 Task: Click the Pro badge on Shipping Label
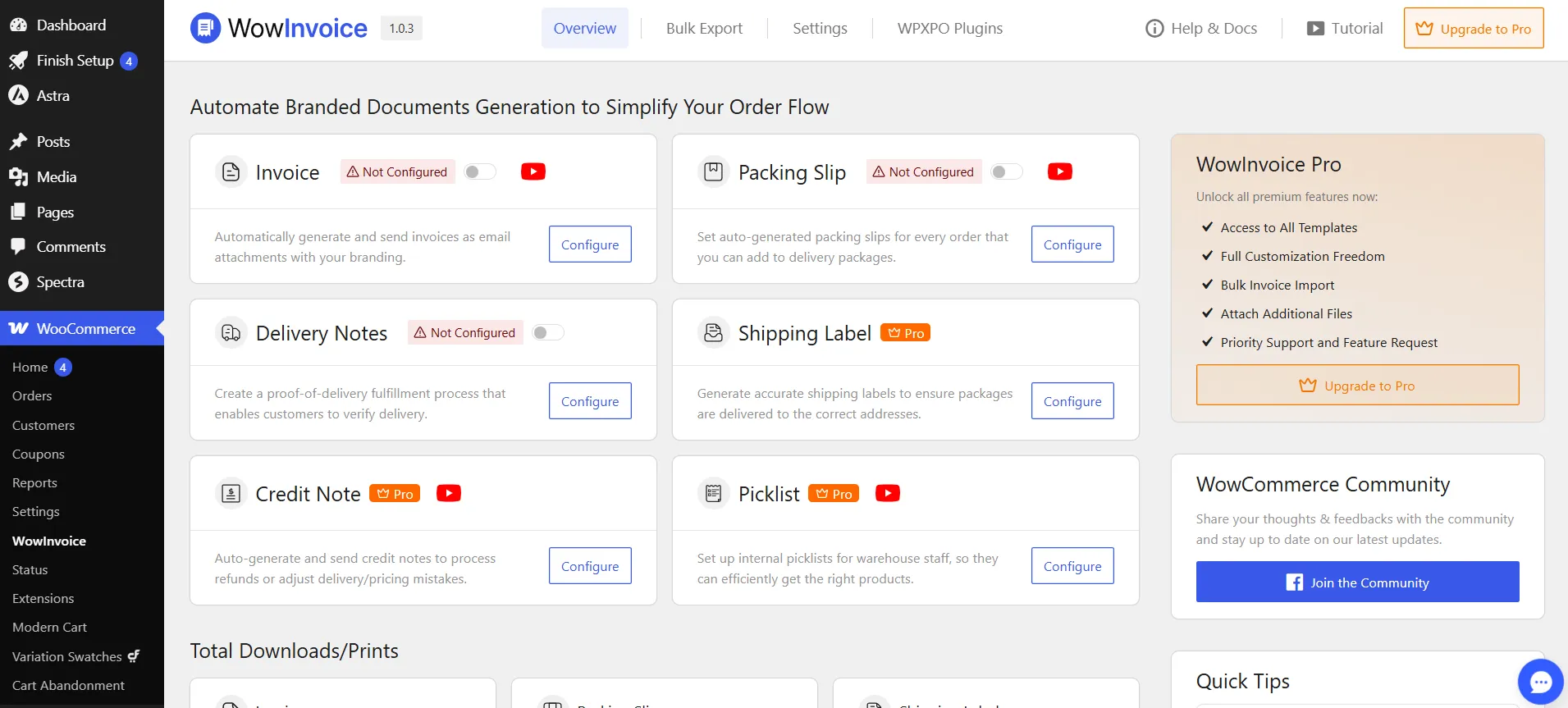[x=905, y=332]
